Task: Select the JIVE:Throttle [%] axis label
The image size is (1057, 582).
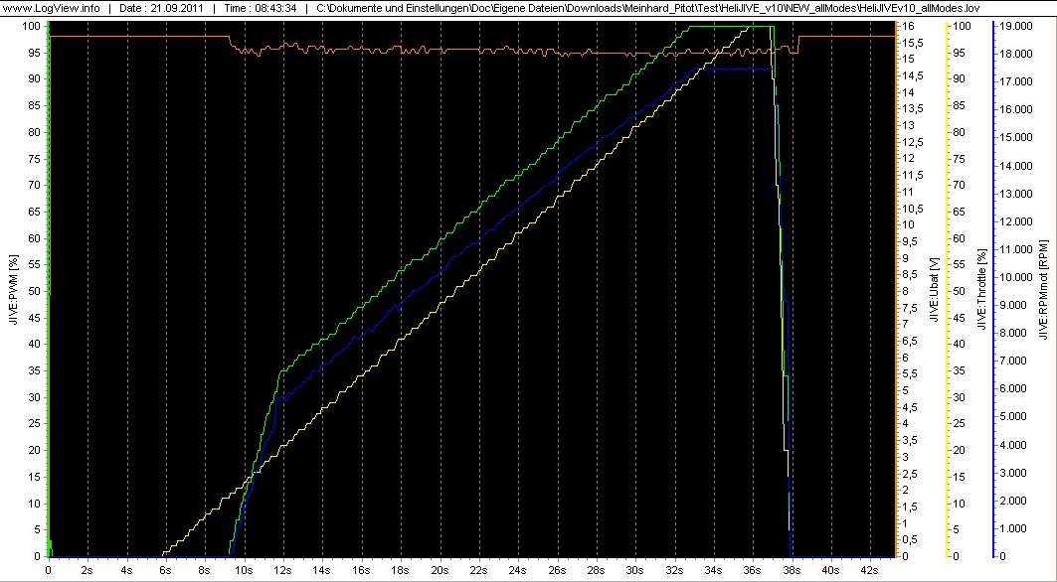Action: (x=982, y=291)
